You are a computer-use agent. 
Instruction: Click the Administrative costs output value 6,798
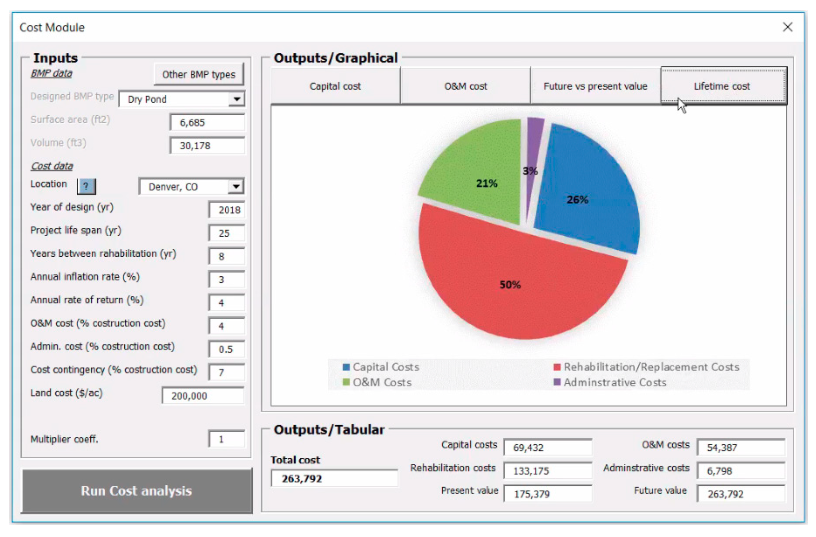pyautogui.click(x=741, y=471)
